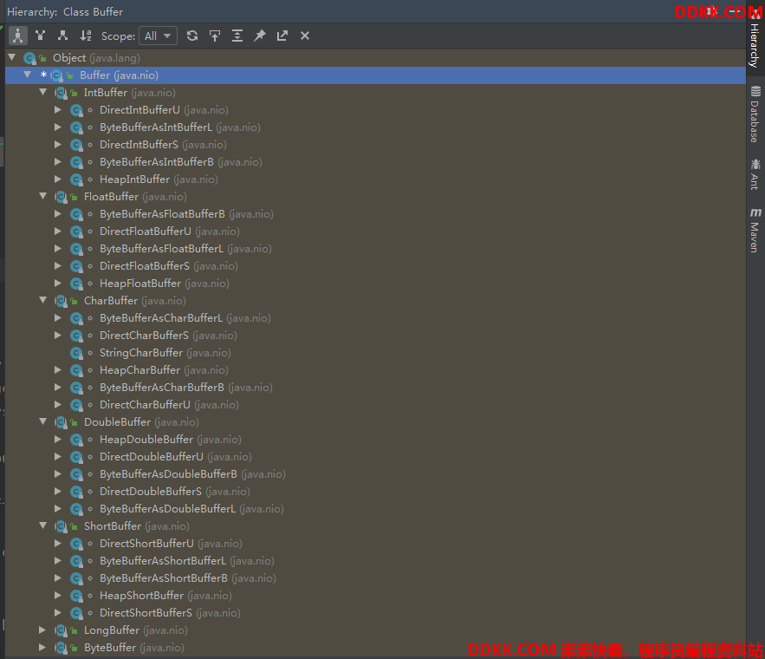Click the expand all toolbar icon
The width and height of the screenshot is (765, 659).
coord(237,36)
